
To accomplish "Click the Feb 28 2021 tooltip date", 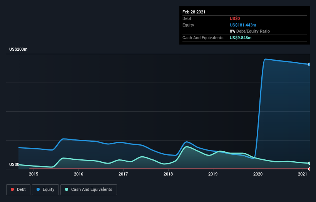I will (x=194, y=12).
